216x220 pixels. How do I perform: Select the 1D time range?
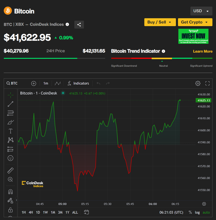pyautogui.click(x=38, y=212)
